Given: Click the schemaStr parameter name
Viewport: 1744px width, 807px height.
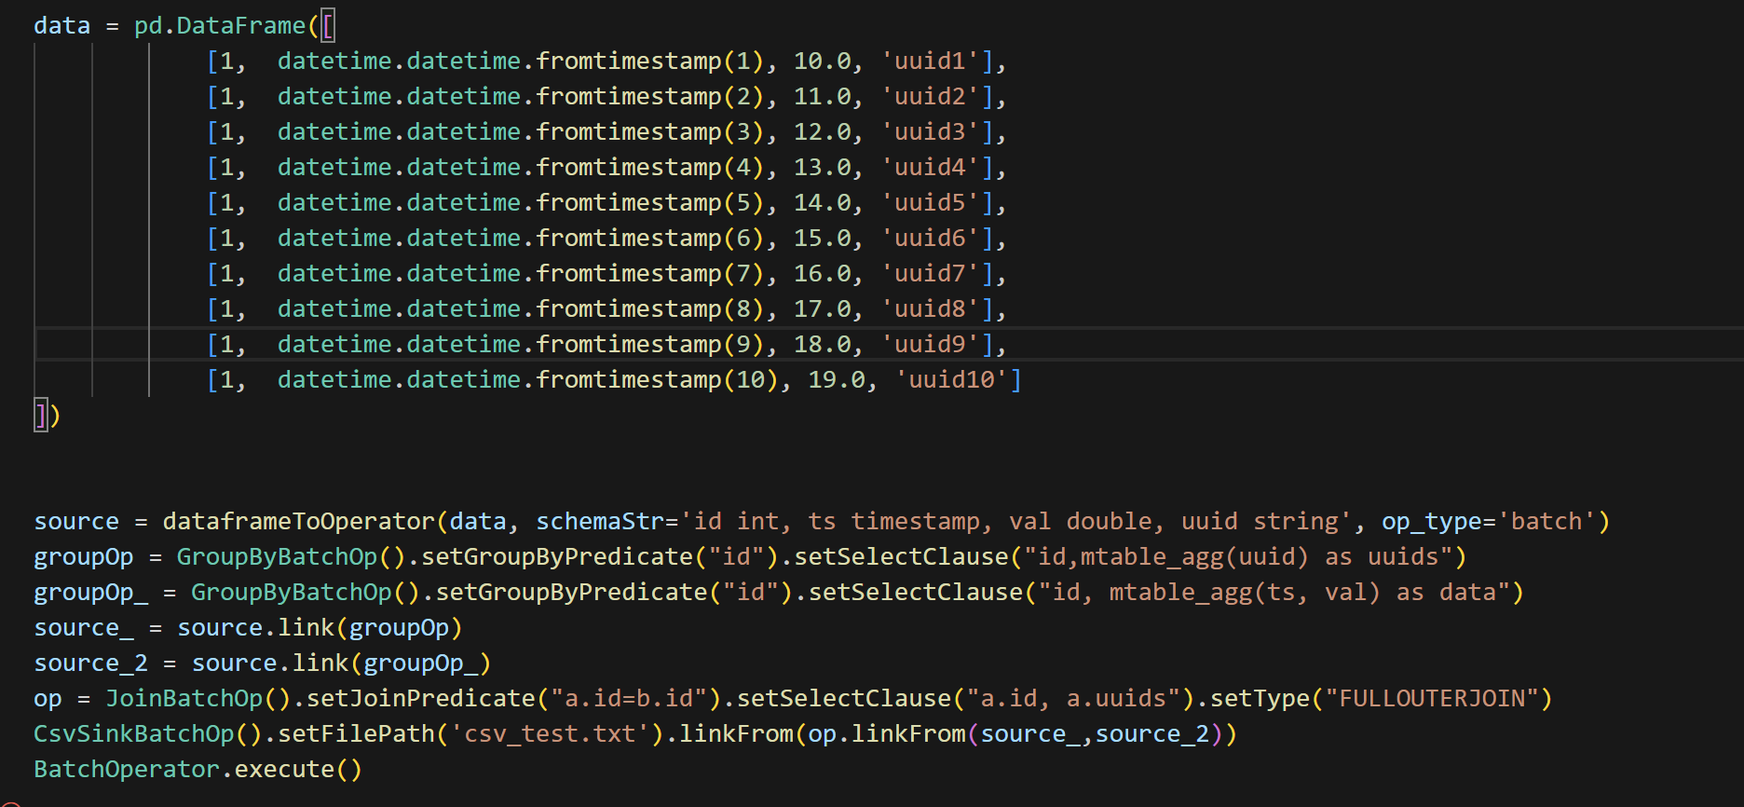Looking at the screenshot, I should [600, 522].
